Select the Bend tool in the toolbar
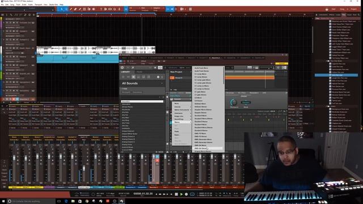This screenshot has width=363, height=204. pos(89,9)
